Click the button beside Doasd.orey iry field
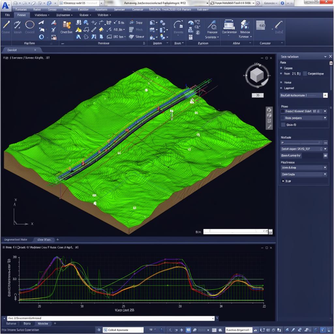The height and width of the screenshot is (334, 334). pyautogui.click(x=326, y=156)
